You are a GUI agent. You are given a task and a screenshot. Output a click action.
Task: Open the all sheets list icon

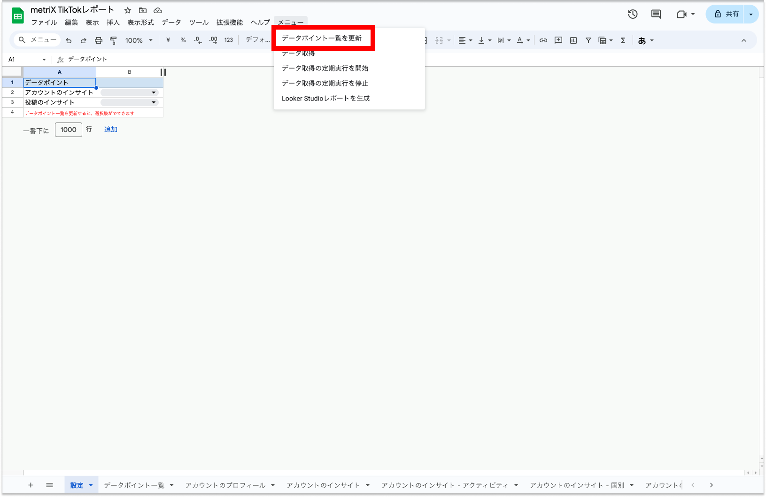coord(49,485)
